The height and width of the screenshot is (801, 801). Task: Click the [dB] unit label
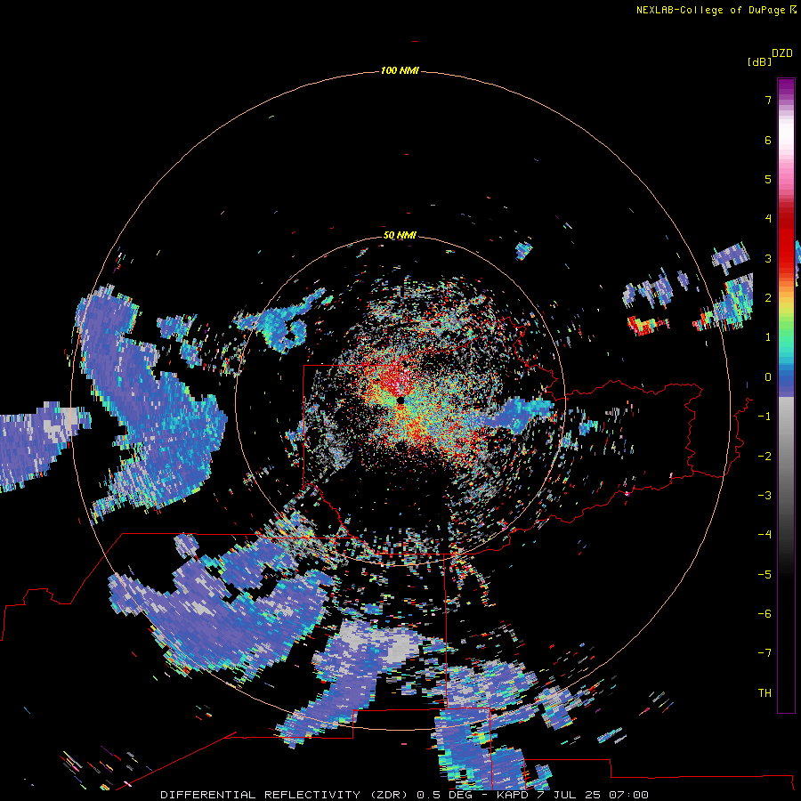pyautogui.click(x=760, y=61)
